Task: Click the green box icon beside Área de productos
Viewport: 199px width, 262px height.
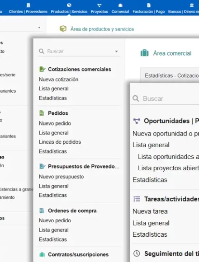Action: click(x=63, y=29)
